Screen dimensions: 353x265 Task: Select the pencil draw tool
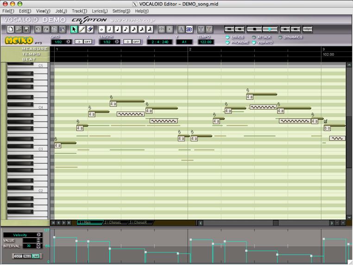point(82,29)
